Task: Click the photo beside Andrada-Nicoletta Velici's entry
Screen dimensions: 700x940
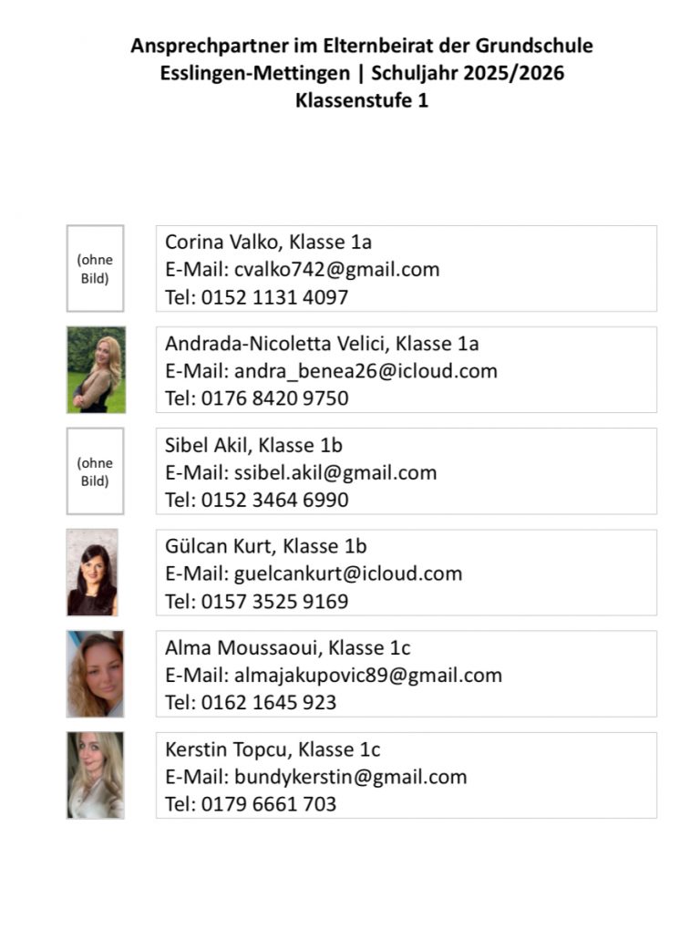Action: pyautogui.click(x=96, y=369)
